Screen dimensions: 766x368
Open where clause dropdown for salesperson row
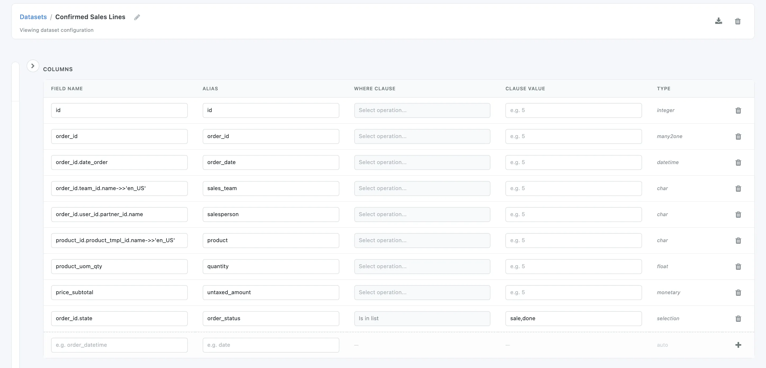pyautogui.click(x=422, y=215)
